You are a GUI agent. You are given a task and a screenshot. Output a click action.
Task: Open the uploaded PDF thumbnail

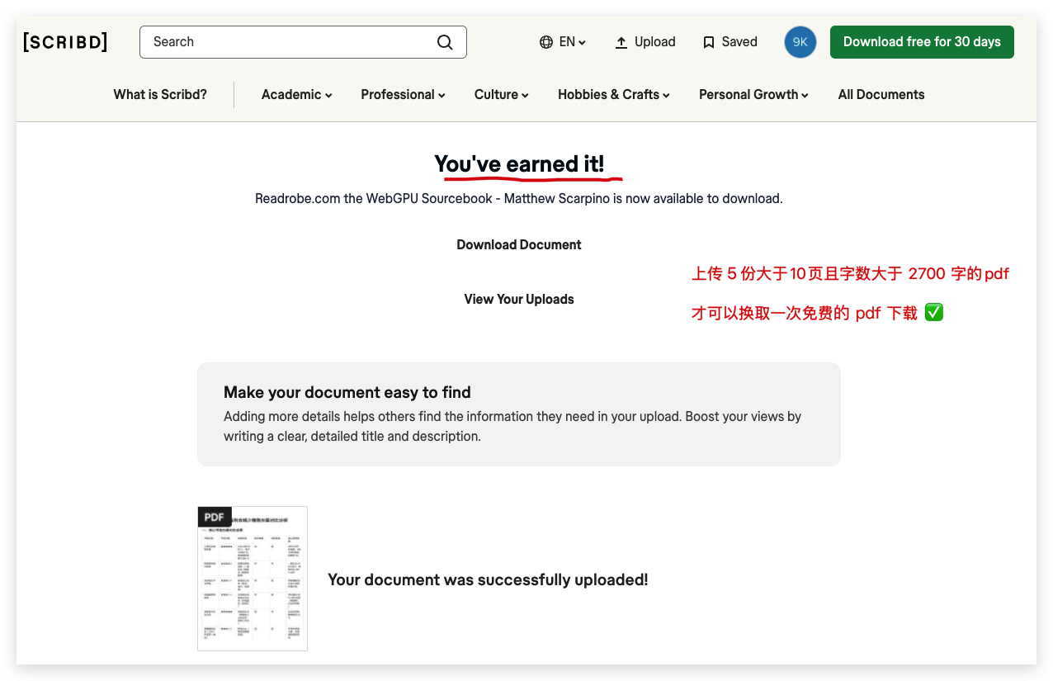(x=253, y=579)
